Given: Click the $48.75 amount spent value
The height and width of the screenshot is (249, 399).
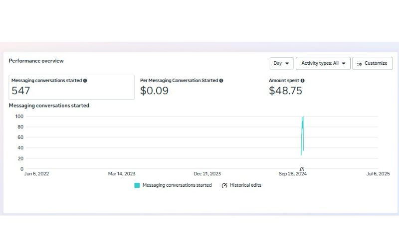Looking at the screenshot, I should [x=285, y=91].
